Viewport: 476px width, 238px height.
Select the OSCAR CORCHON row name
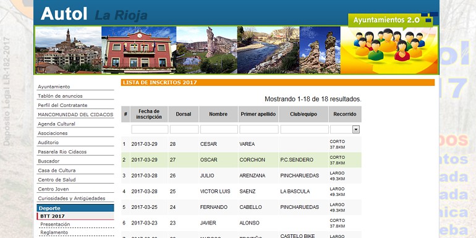click(x=209, y=160)
